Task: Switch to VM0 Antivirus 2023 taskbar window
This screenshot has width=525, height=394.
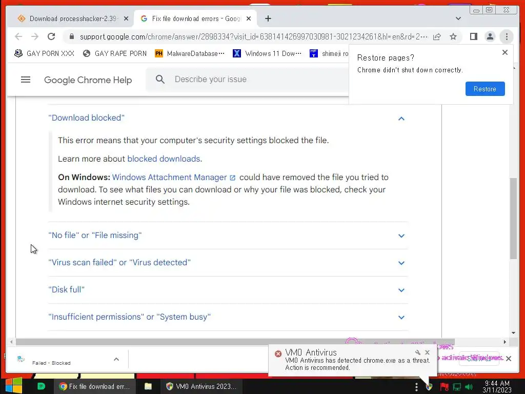Action: coord(201,386)
